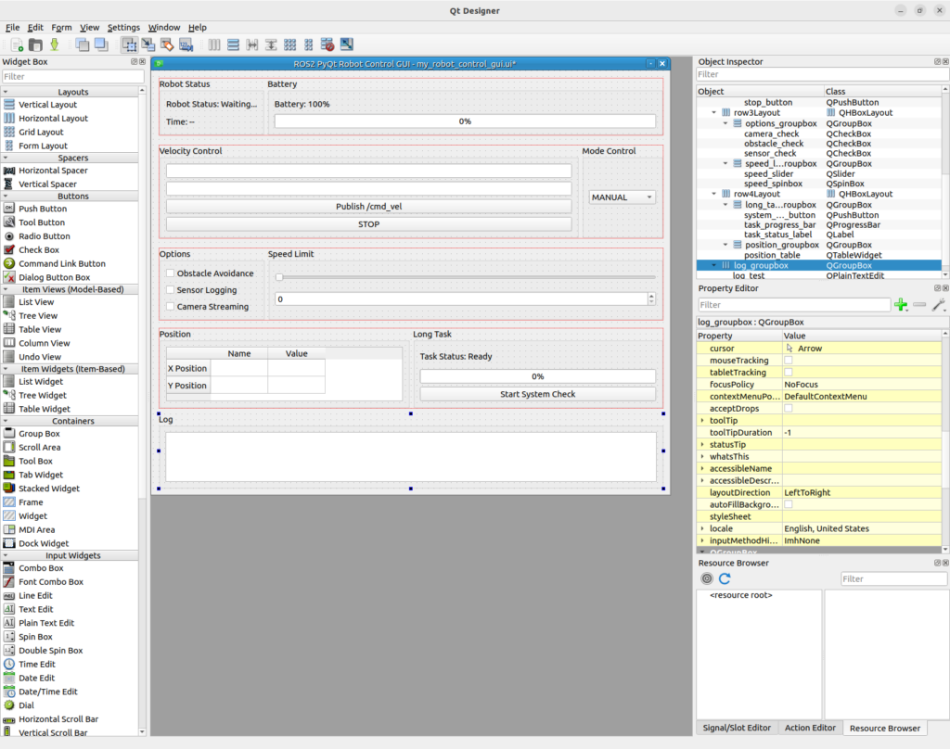Toggle the autoFillBackground property checkbox
Screen dimensions: 950x749
789,504
